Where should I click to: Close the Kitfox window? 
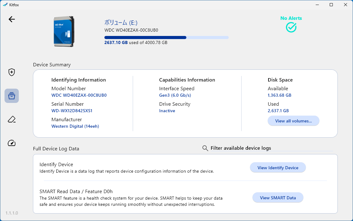pos(345,5)
